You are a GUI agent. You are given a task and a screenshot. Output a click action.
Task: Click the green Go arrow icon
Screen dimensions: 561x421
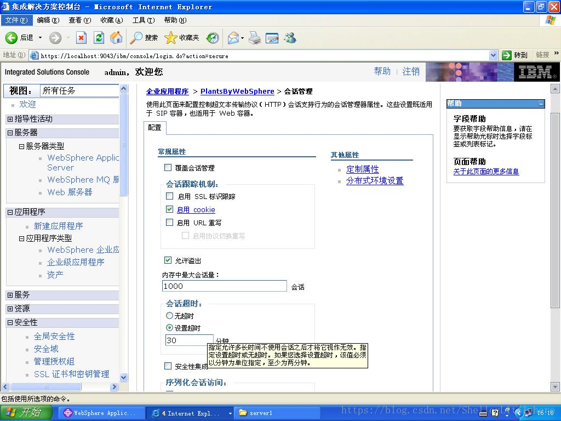pos(506,55)
